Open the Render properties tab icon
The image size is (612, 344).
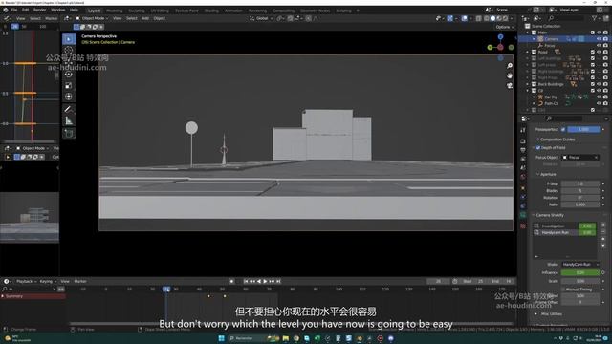click(x=523, y=141)
